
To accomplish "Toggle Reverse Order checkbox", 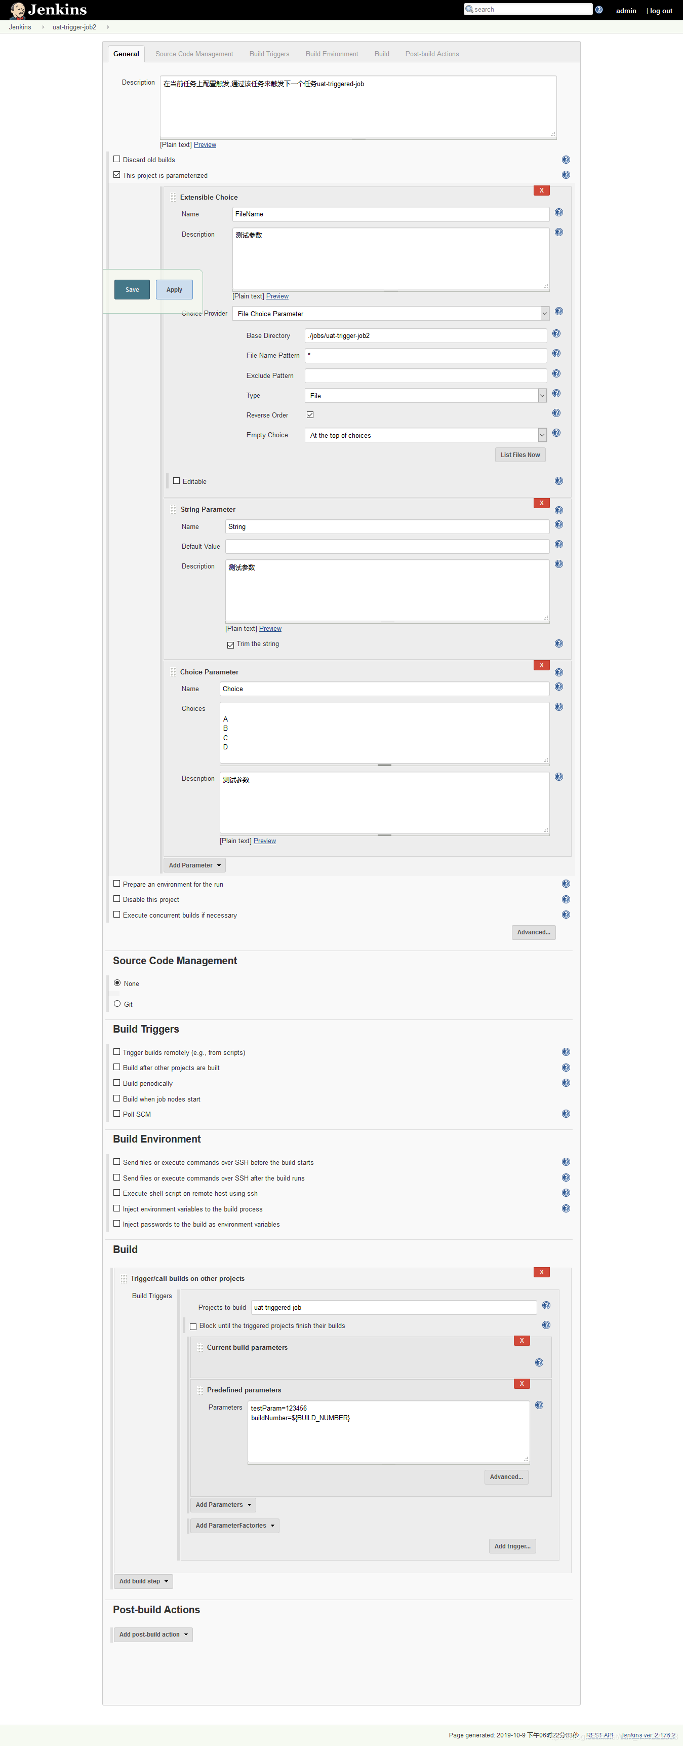I will pyautogui.click(x=310, y=415).
